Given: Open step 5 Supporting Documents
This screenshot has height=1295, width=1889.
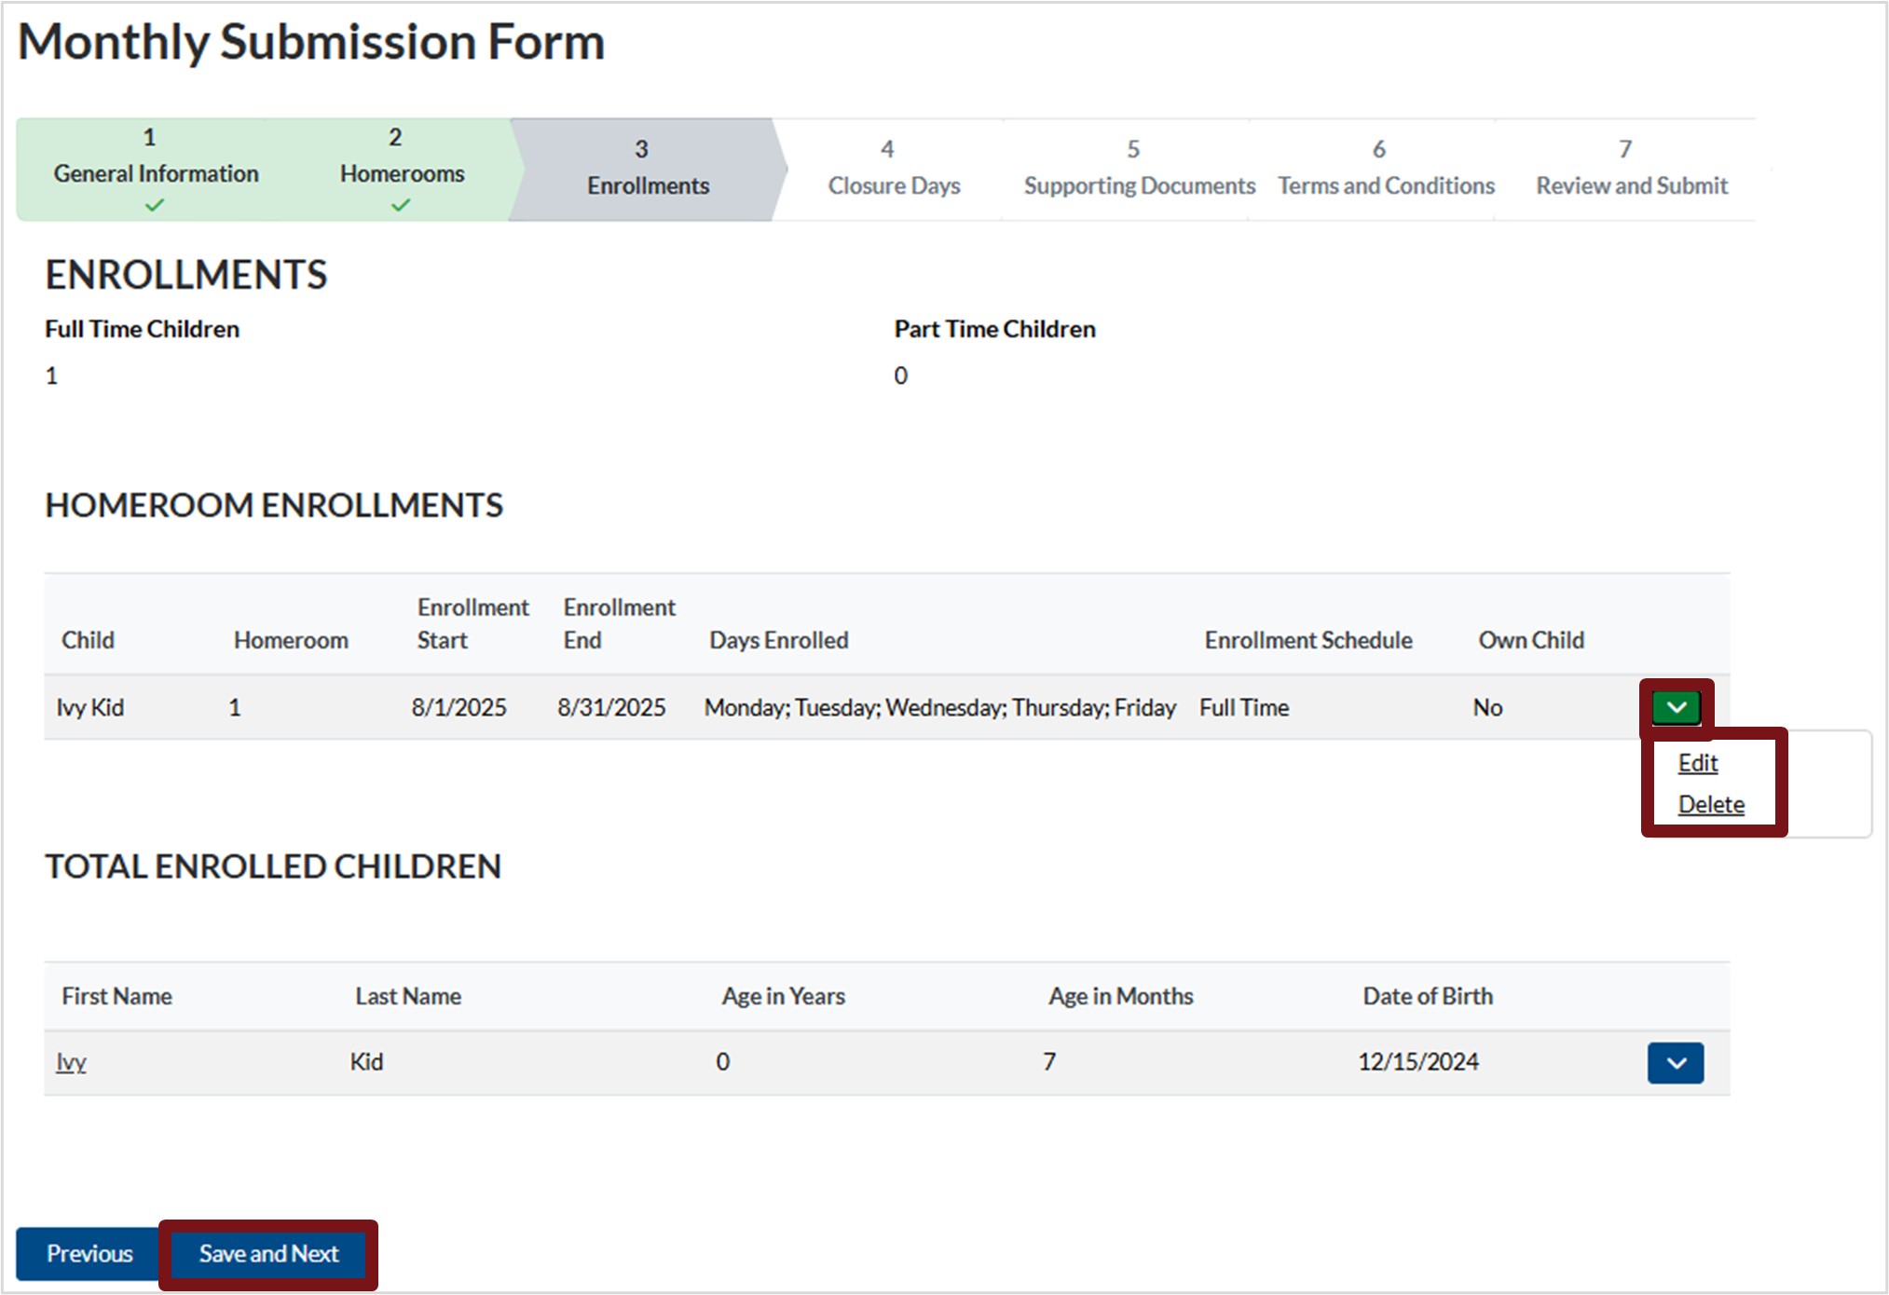Looking at the screenshot, I should click(1139, 170).
